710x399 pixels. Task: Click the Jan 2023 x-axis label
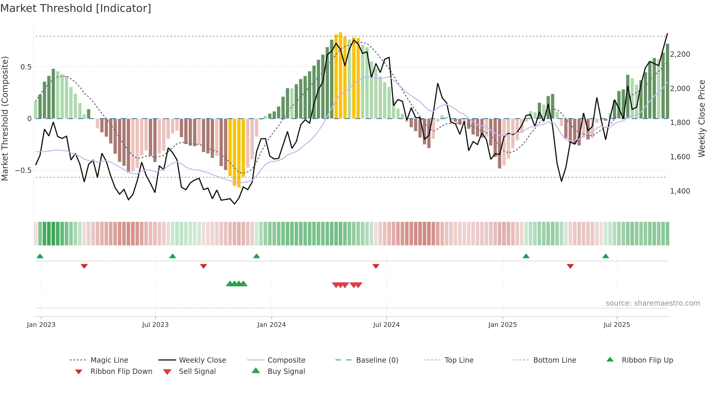point(41,325)
